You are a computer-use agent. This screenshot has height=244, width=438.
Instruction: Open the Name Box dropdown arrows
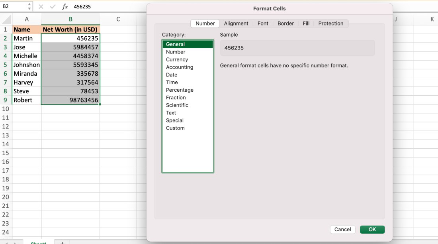pyautogui.click(x=29, y=7)
